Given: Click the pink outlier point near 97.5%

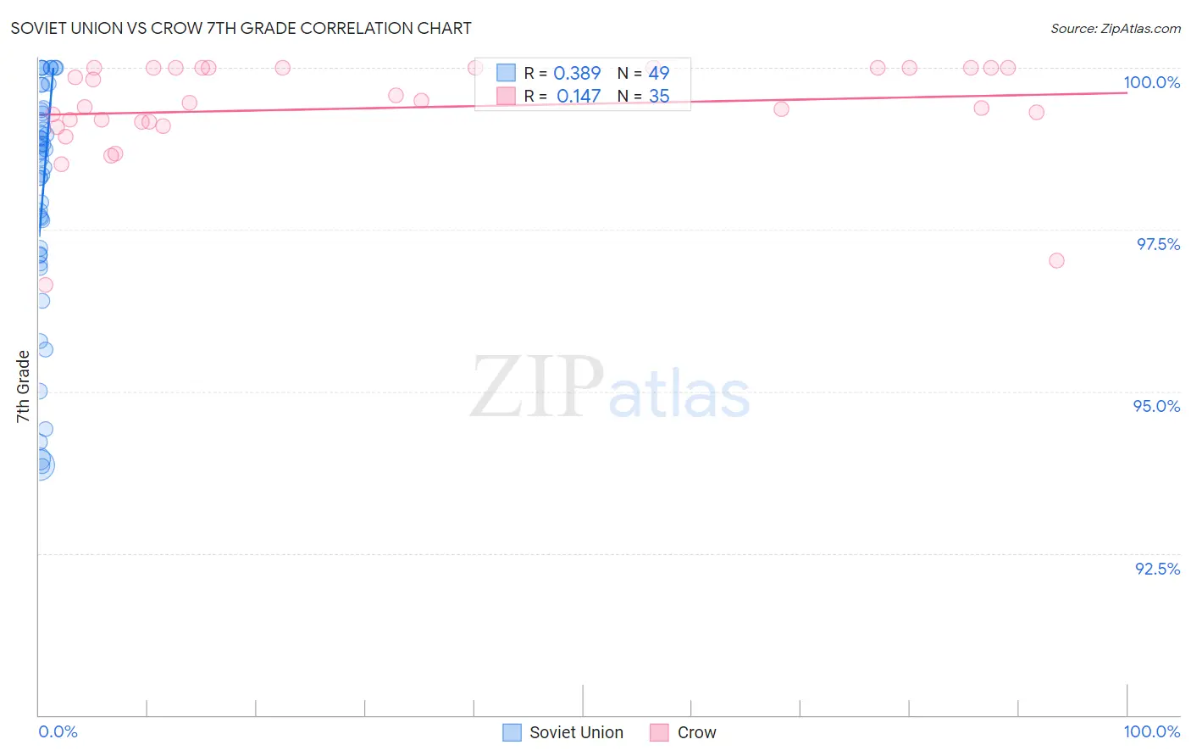Looking at the screenshot, I should click(x=1056, y=260).
